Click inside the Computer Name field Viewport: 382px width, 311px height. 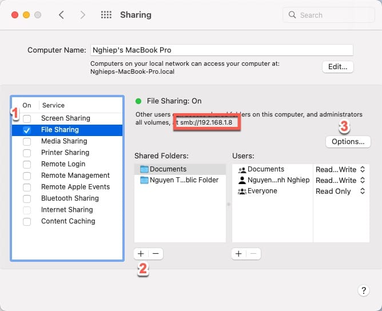pyautogui.click(x=222, y=50)
